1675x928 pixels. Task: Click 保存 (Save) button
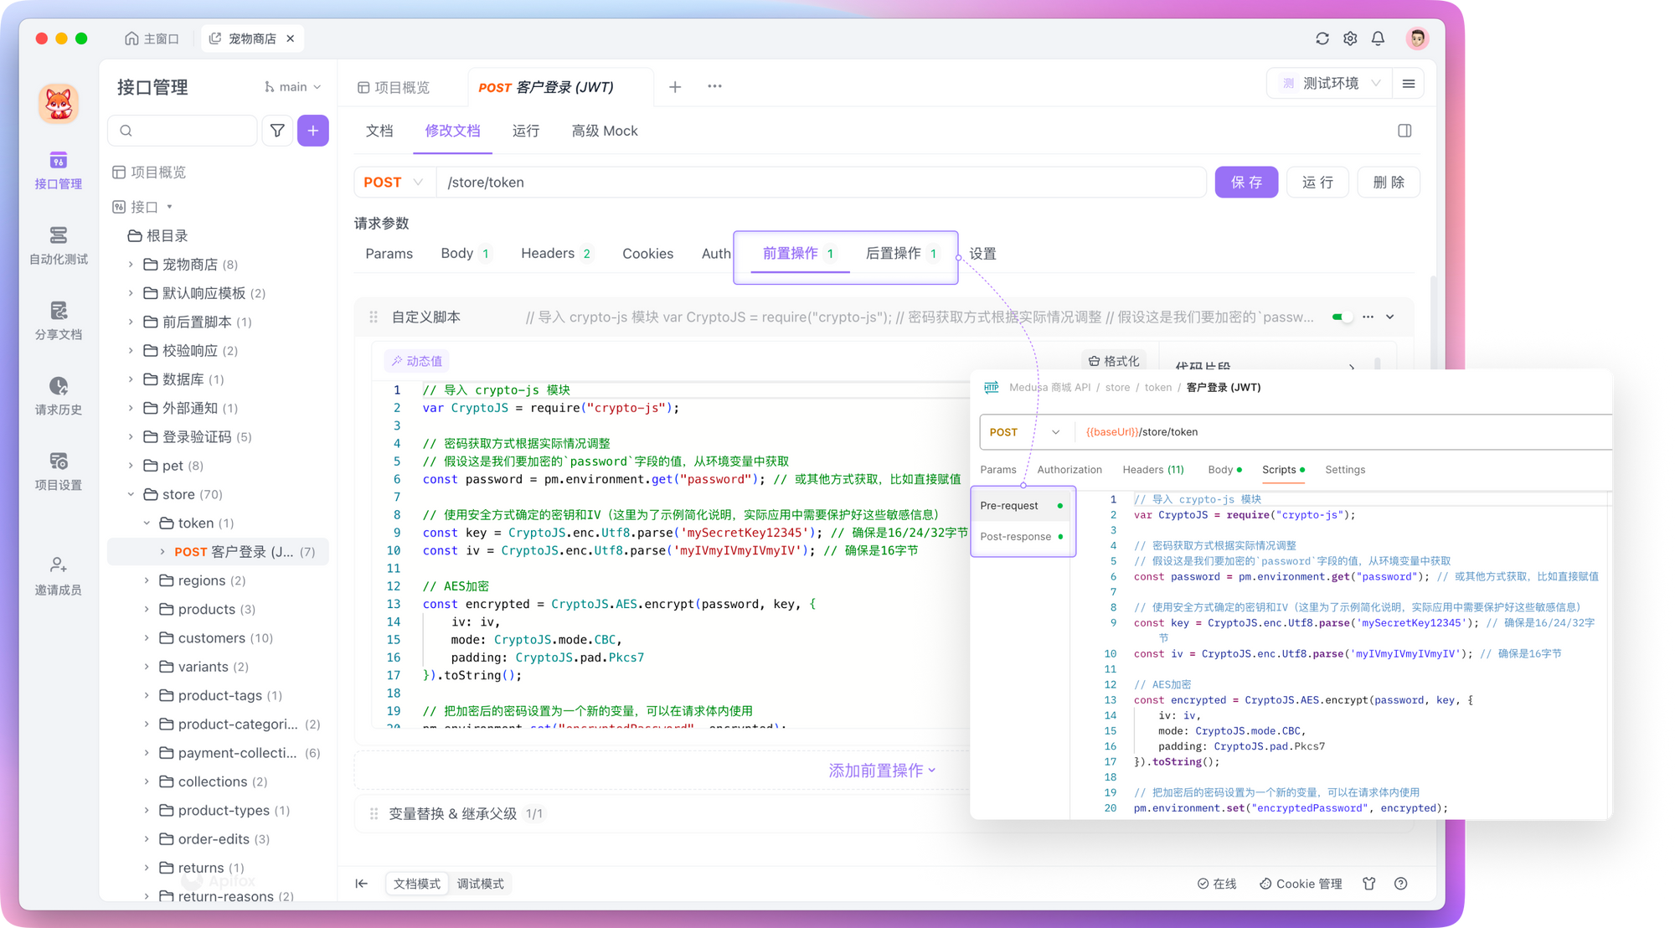point(1246,182)
